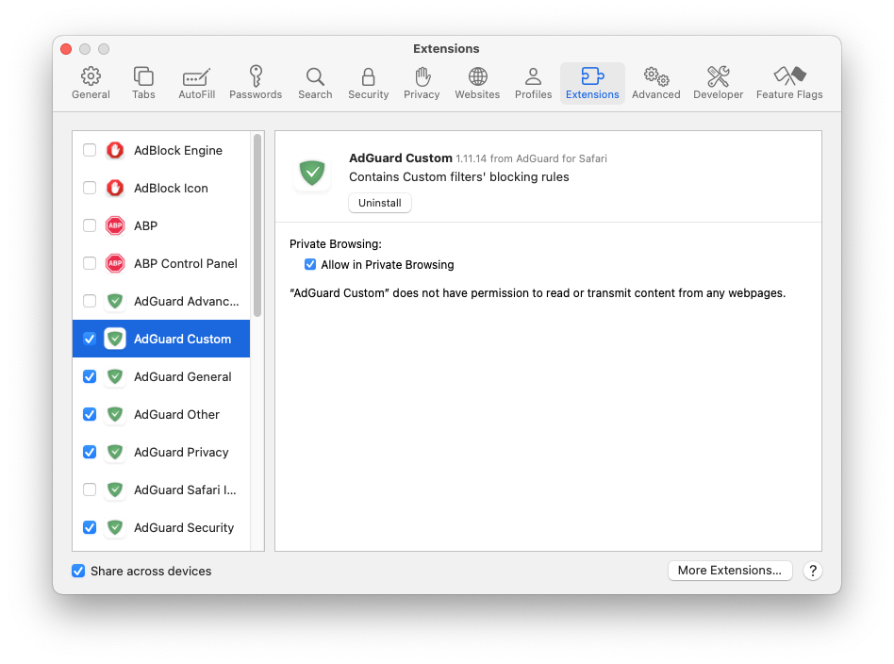Open the Developer pane
Screen dimensions: 894x664
tap(718, 83)
